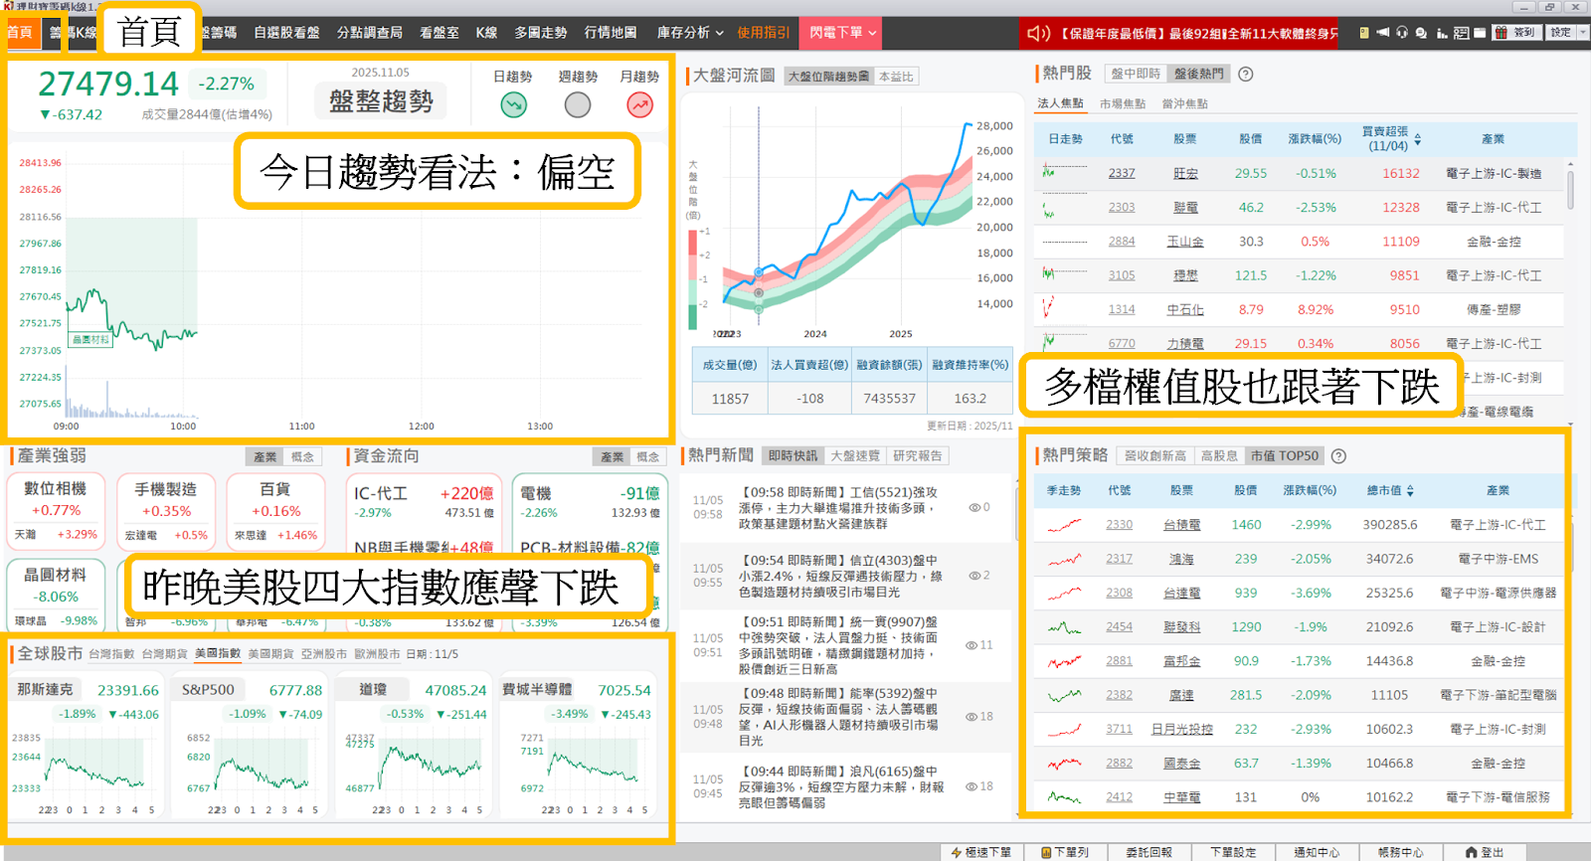Select the 大盤速覽 news tab
The width and height of the screenshot is (1591, 861).
click(x=855, y=456)
